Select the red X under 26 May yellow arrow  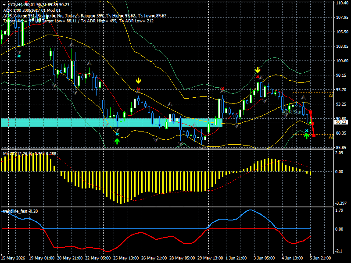[x=138, y=89]
